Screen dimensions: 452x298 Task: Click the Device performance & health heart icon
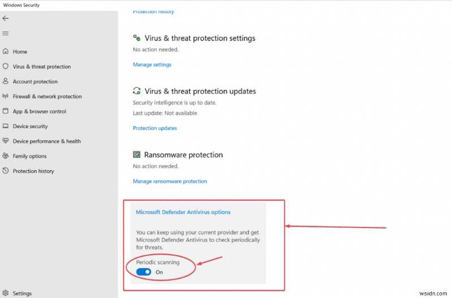(x=6, y=141)
